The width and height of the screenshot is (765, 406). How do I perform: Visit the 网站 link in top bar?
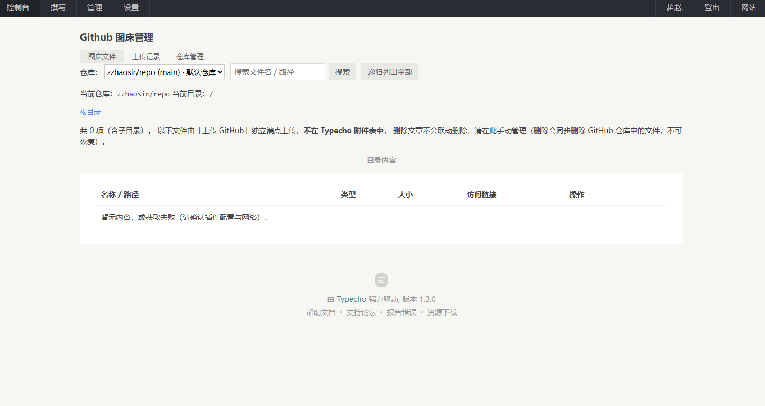pos(749,8)
